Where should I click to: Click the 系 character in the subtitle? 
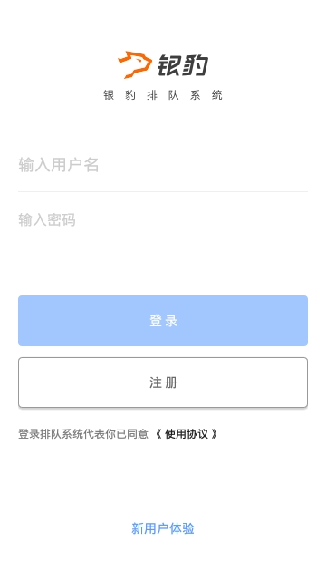pyautogui.click(x=196, y=95)
